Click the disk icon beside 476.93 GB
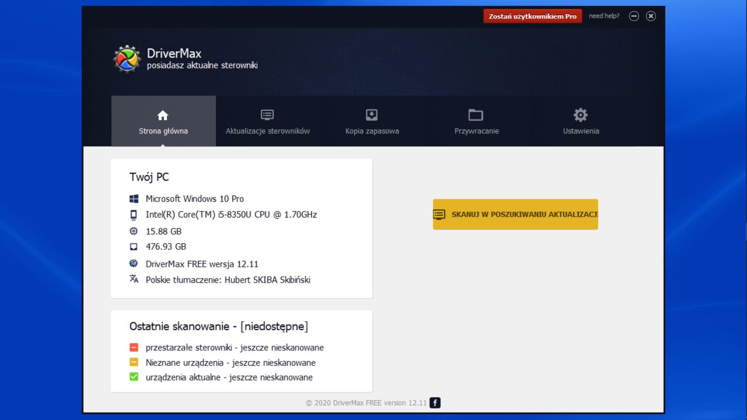 [x=134, y=246]
